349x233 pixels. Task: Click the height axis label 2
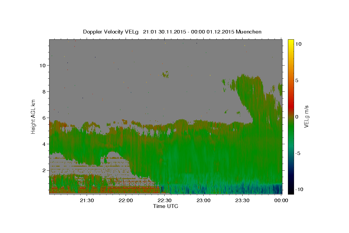click(44, 170)
